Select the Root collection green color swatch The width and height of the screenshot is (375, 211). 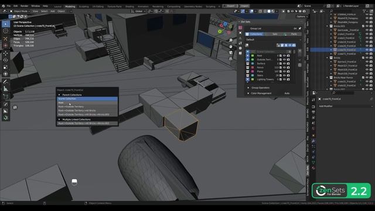pyautogui.click(x=253, y=56)
